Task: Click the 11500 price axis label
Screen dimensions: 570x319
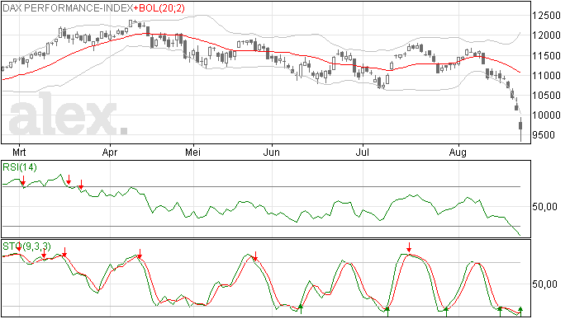Action: 546,56
